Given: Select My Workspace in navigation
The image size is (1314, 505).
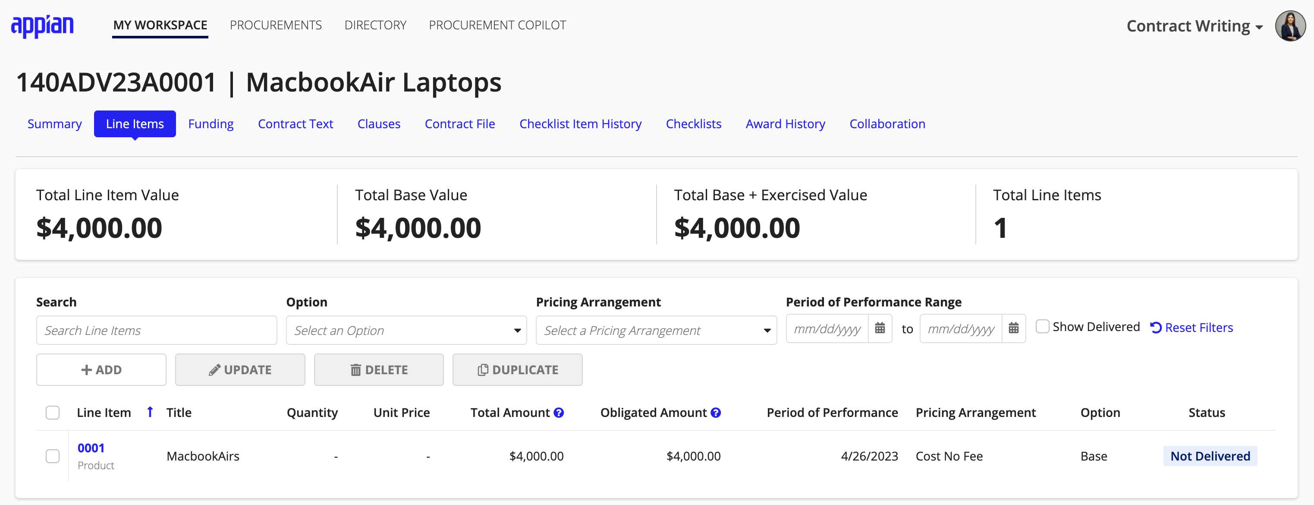Looking at the screenshot, I should tap(160, 25).
